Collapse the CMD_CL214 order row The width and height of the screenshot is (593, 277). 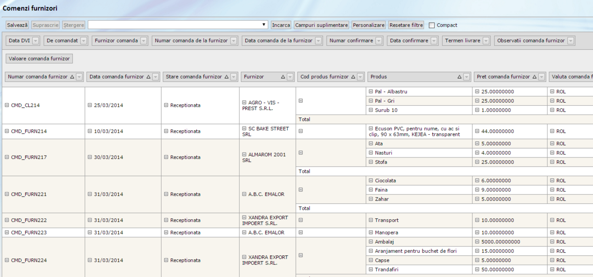(7, 105)
